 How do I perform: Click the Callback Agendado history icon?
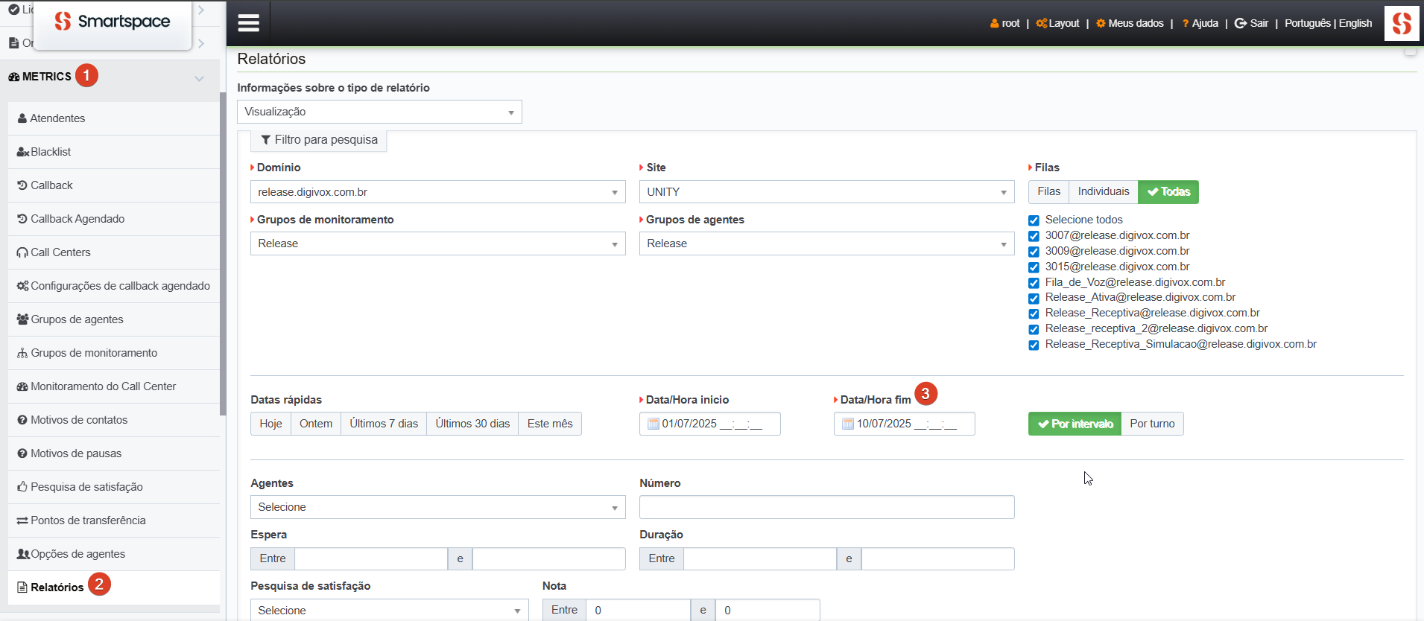pyautogui.click(x=22, y=219)
